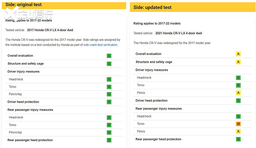
Task: Click driver 'Head/neck' label in original test
Action: (16, 79)
